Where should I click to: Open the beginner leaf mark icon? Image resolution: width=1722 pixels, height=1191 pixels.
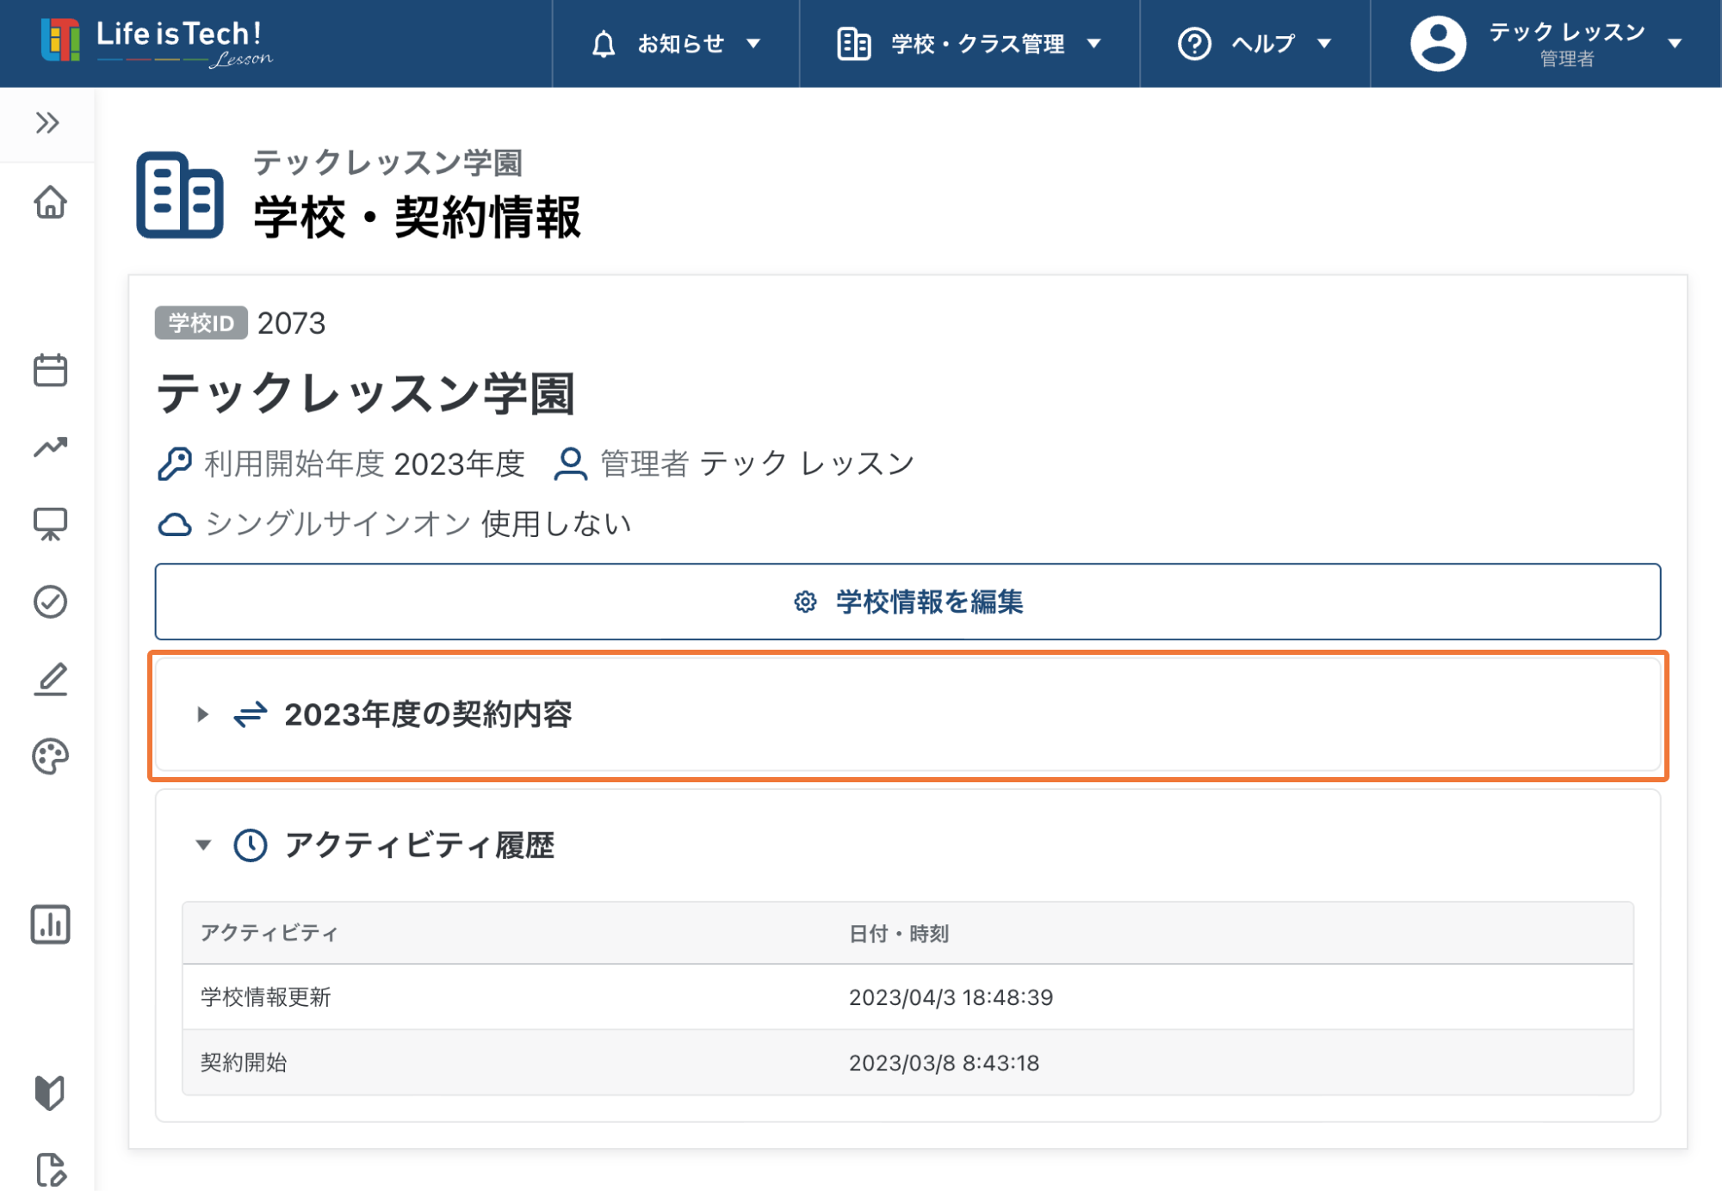pos(50,1092)
